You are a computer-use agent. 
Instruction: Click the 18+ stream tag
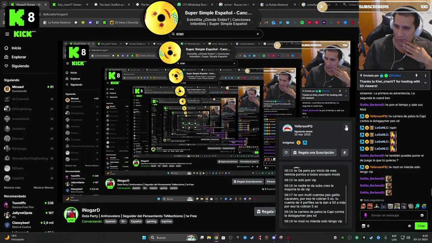(123, 221)
